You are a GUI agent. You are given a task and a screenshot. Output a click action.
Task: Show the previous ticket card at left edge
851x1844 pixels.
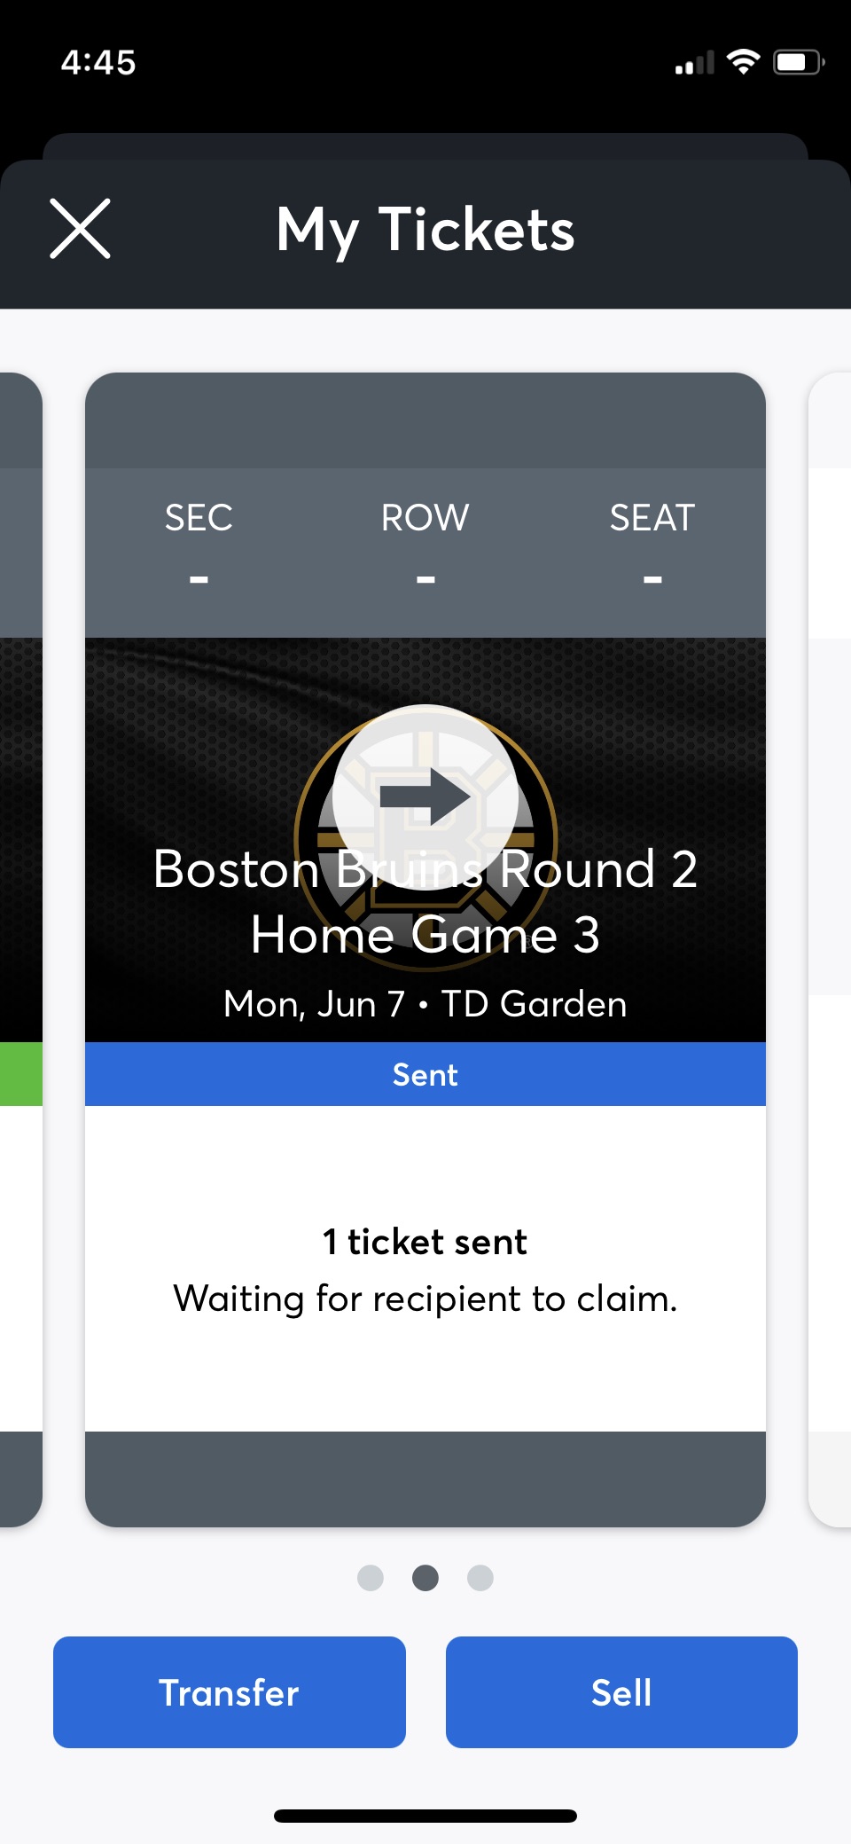[x=20, y=949]
